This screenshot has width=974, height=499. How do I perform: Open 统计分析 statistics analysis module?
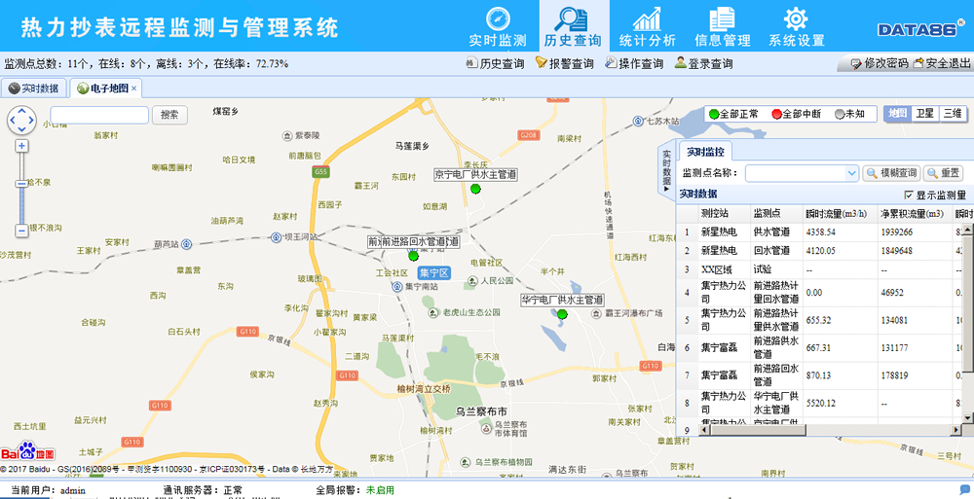tap(647, 26)
